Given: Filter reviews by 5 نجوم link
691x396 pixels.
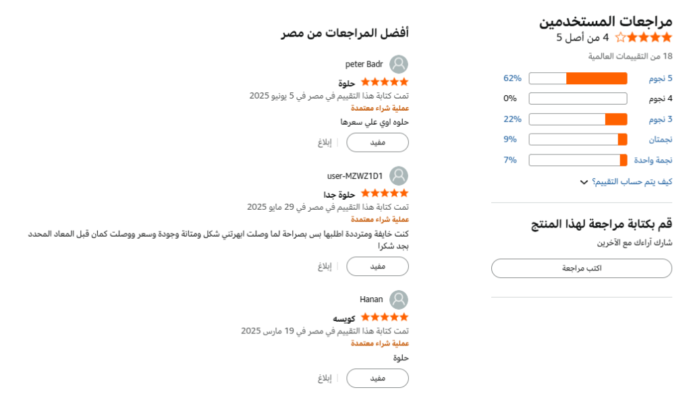Looking at the screenshot, I should click(661, 78).
